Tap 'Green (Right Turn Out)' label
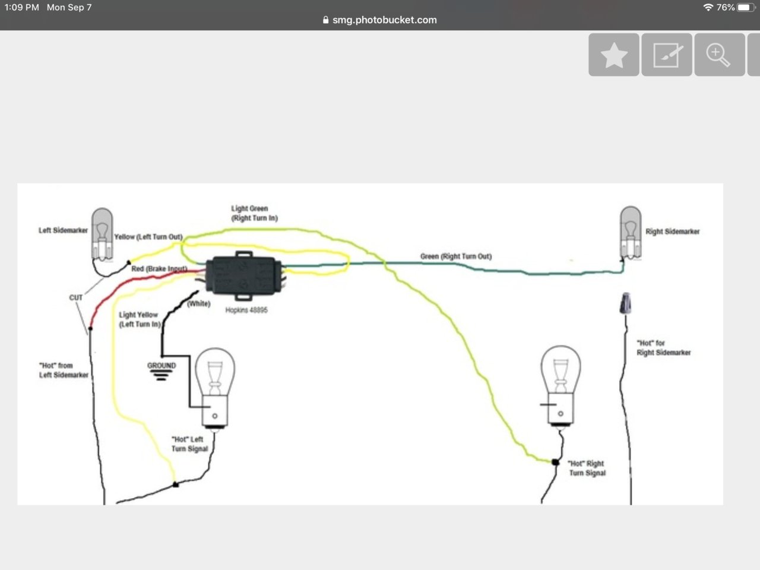Viewport: 760px width, 570px height. coord(456,256)
